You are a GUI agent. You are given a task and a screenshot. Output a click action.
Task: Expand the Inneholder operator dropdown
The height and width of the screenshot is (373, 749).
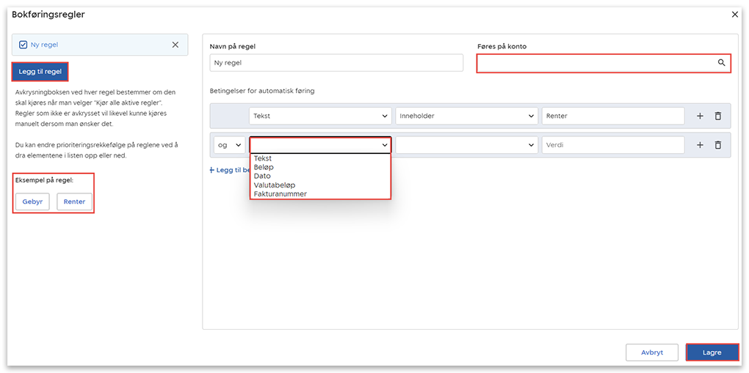click(x=466, y=116)
